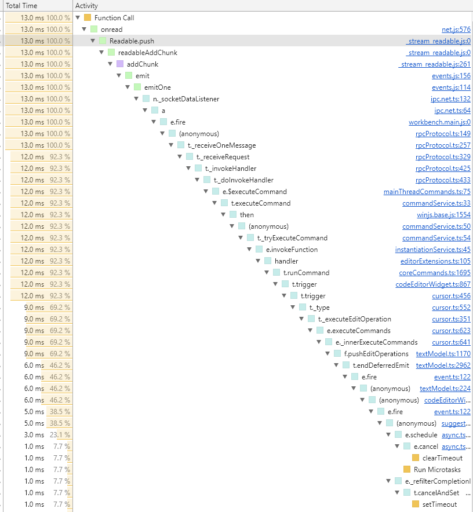Open the rpcProtocol.ts:257 link

tap(443, 145)
